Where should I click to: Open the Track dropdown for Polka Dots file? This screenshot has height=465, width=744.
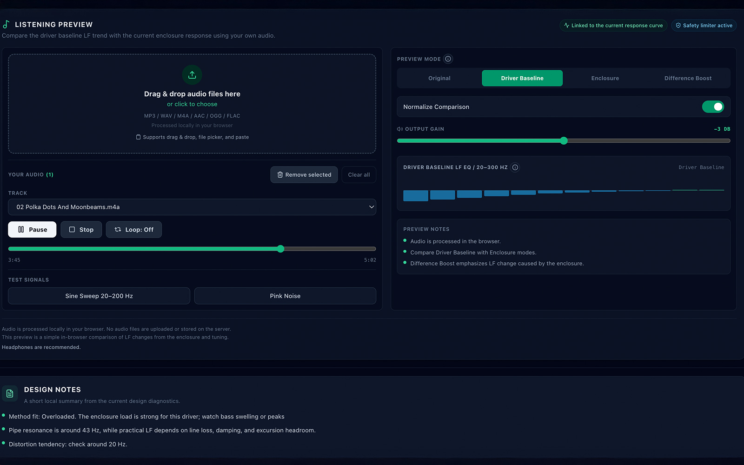click(192, 207)
